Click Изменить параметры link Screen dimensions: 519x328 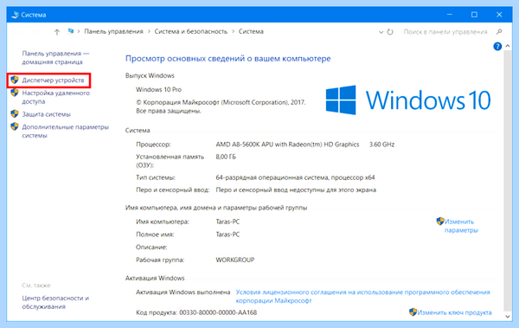point(461,226)
